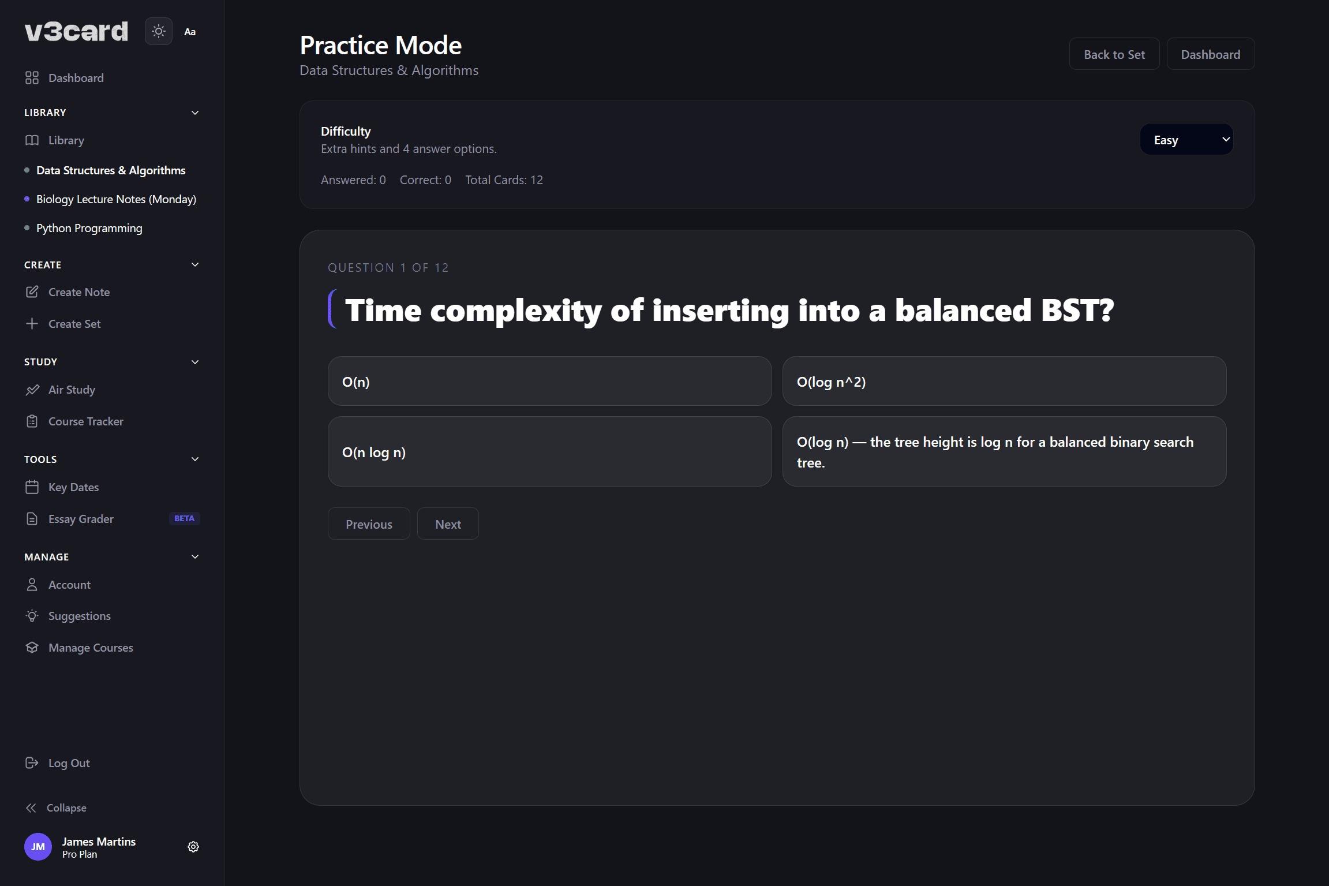Open Biology Lecture Notes (Monday) set

tap(116, 199)
